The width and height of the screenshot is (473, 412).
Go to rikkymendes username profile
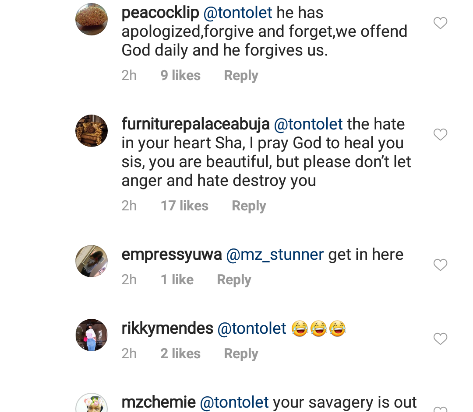[167, 328]
